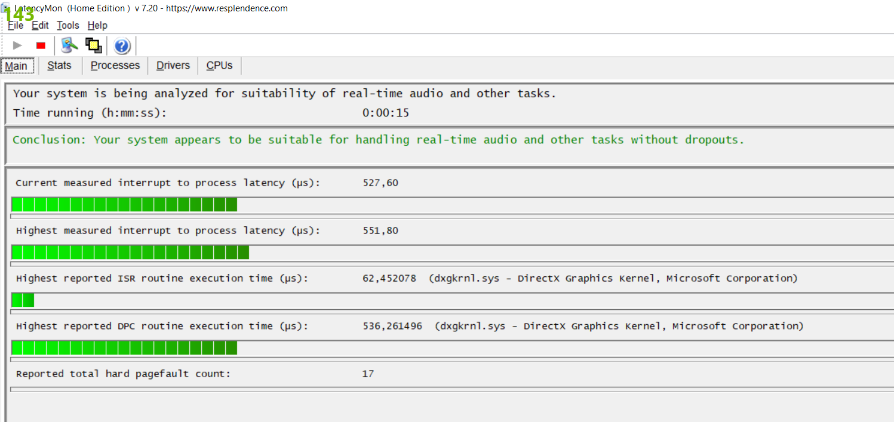The width and height of the screenshot is (894, 422).
Task: Click the DPC routine execution time bar
Action: 124,348
